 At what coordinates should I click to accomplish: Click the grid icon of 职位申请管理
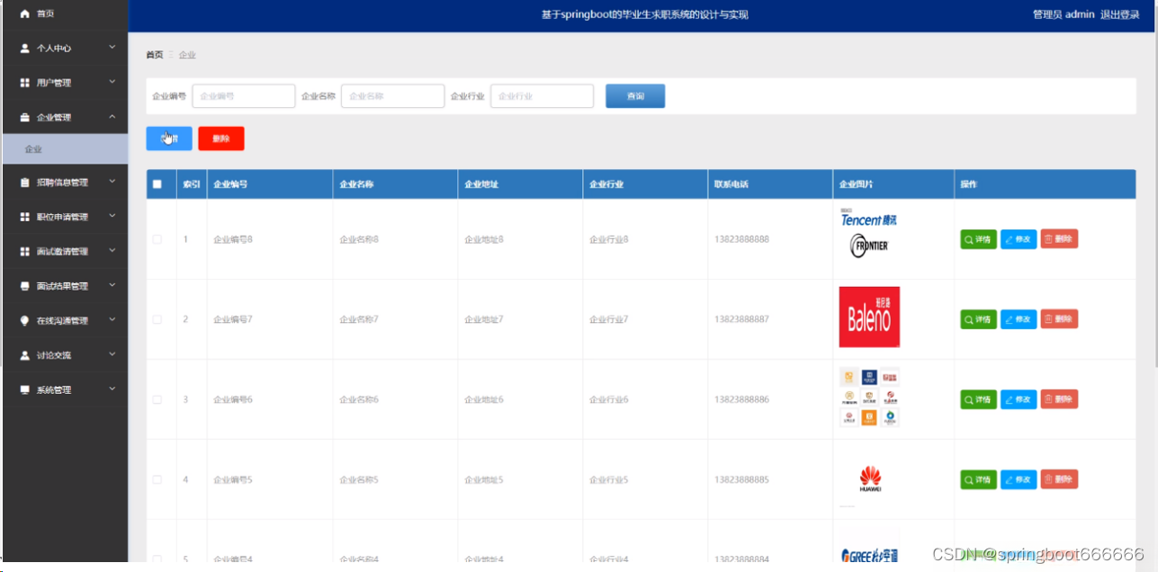click(24, 217)
